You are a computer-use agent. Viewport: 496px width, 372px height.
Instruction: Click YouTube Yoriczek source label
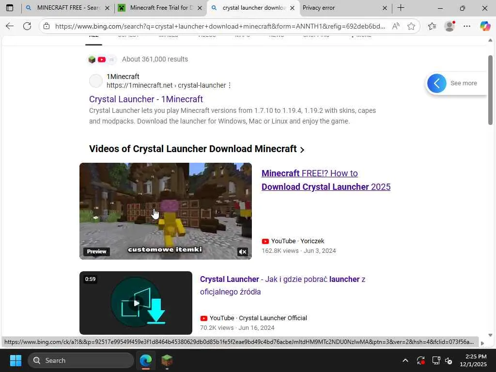click(293, 241)
